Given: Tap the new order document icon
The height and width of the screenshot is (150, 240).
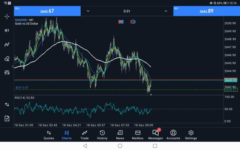Looking at the screenshot, I should (x=7, y=119).
